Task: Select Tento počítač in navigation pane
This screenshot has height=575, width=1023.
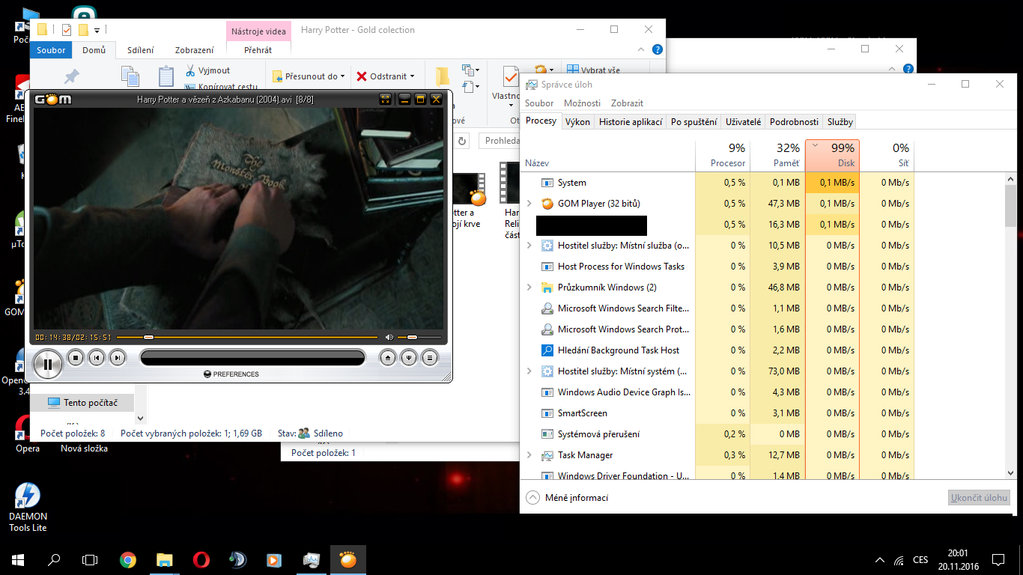Action: pos(82,403)
